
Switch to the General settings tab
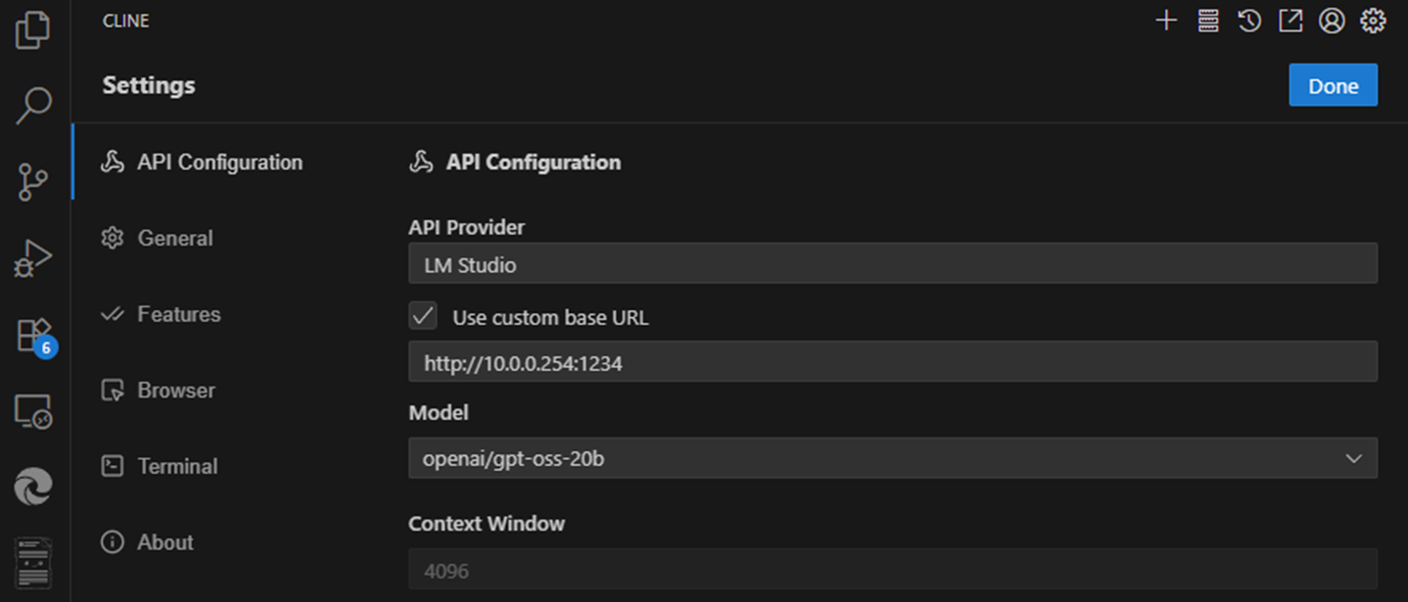tap(174, 238)
